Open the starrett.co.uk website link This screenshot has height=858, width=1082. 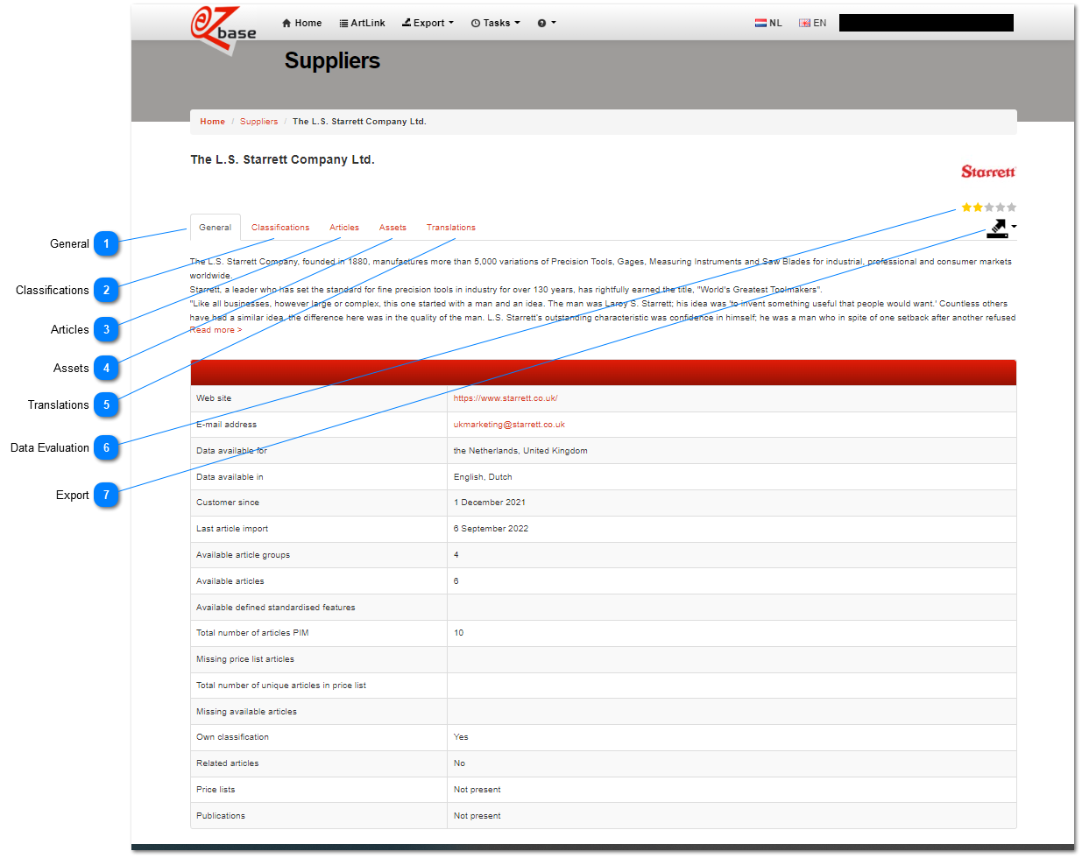(506, 398)
